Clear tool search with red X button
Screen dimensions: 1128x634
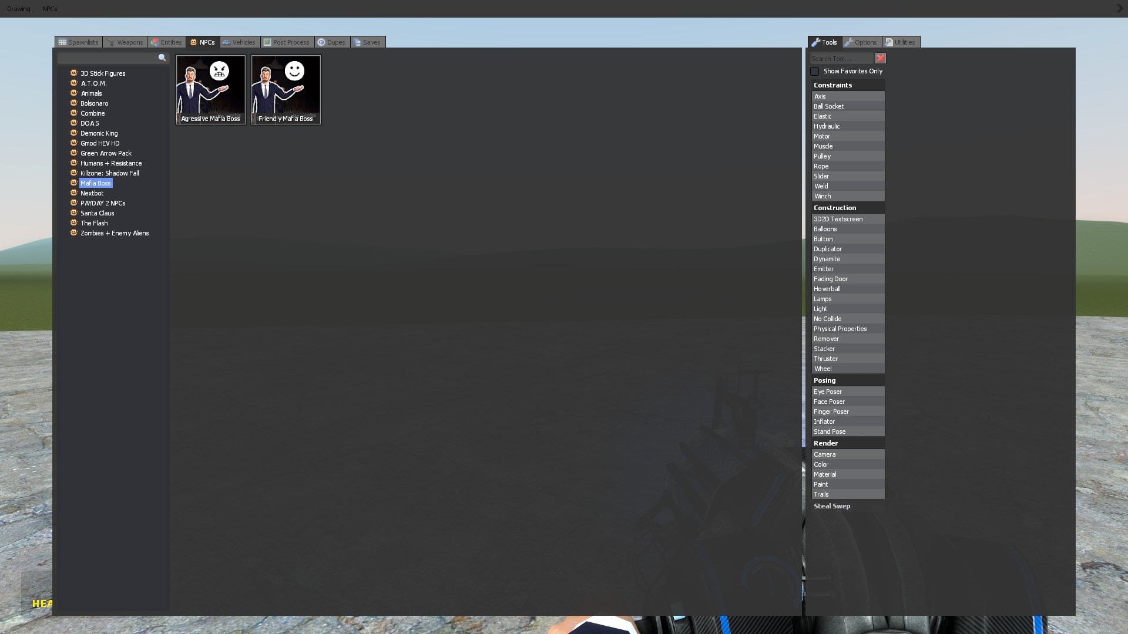[880, 58]
